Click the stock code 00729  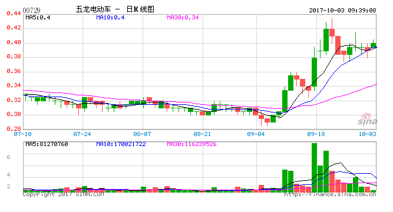tap(31, 10)
